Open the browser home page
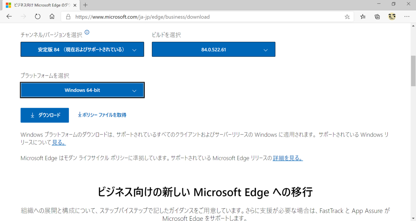This screenshot has height=221, width=416. (52, 17)
